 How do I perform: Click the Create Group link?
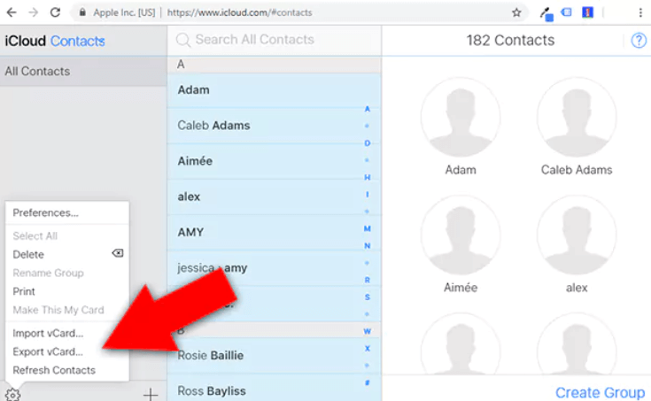click(x=600, y=392)
